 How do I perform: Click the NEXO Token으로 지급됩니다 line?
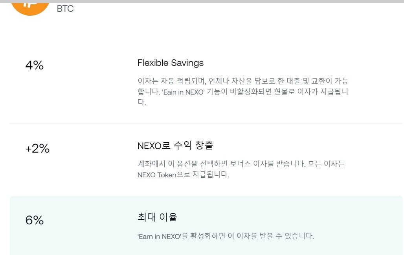(x=183, y=175)
